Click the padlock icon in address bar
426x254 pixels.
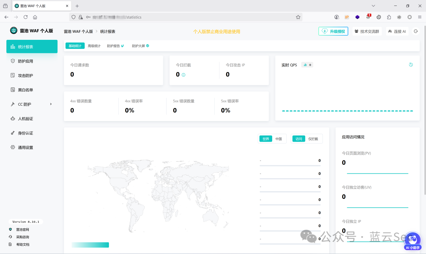[x=81, y=17]
